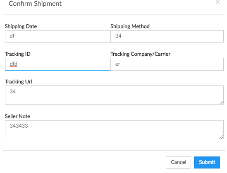227x173 pixels.
Task: Click the Seller Note label
Action: (x=17, y=116)
